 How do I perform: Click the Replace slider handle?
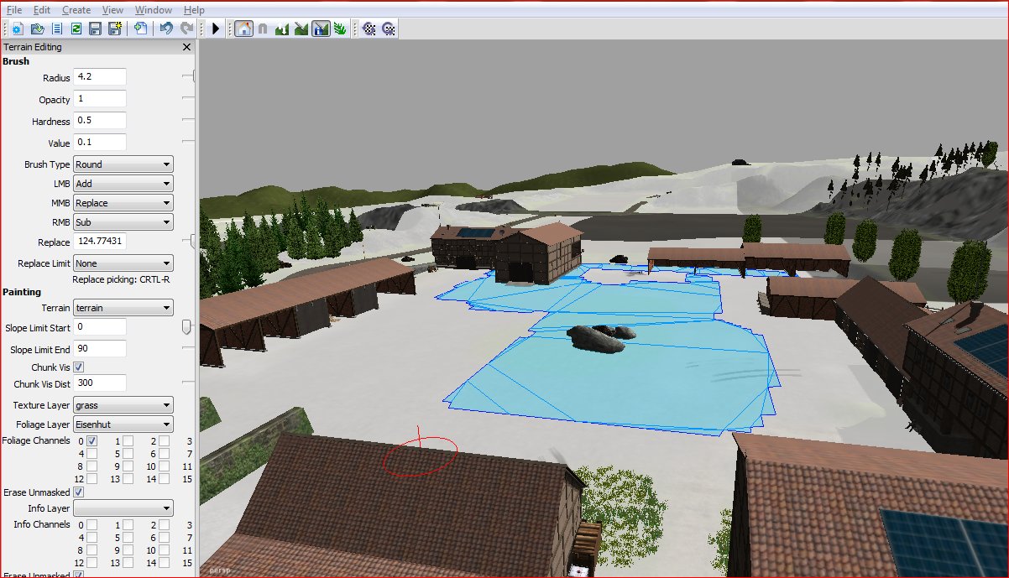tap(194, 242)
